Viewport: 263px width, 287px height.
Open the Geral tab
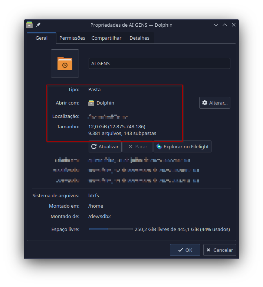(x=42, y=38)
